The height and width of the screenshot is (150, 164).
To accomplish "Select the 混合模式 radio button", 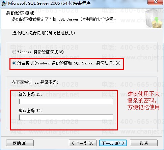I will click(x=14, y=63).
